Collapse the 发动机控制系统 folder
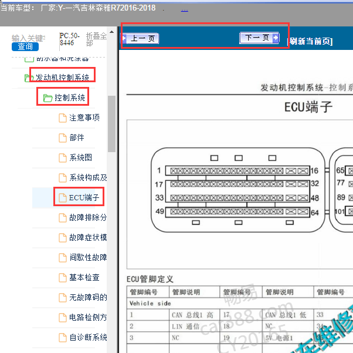 tap(62, 78)
